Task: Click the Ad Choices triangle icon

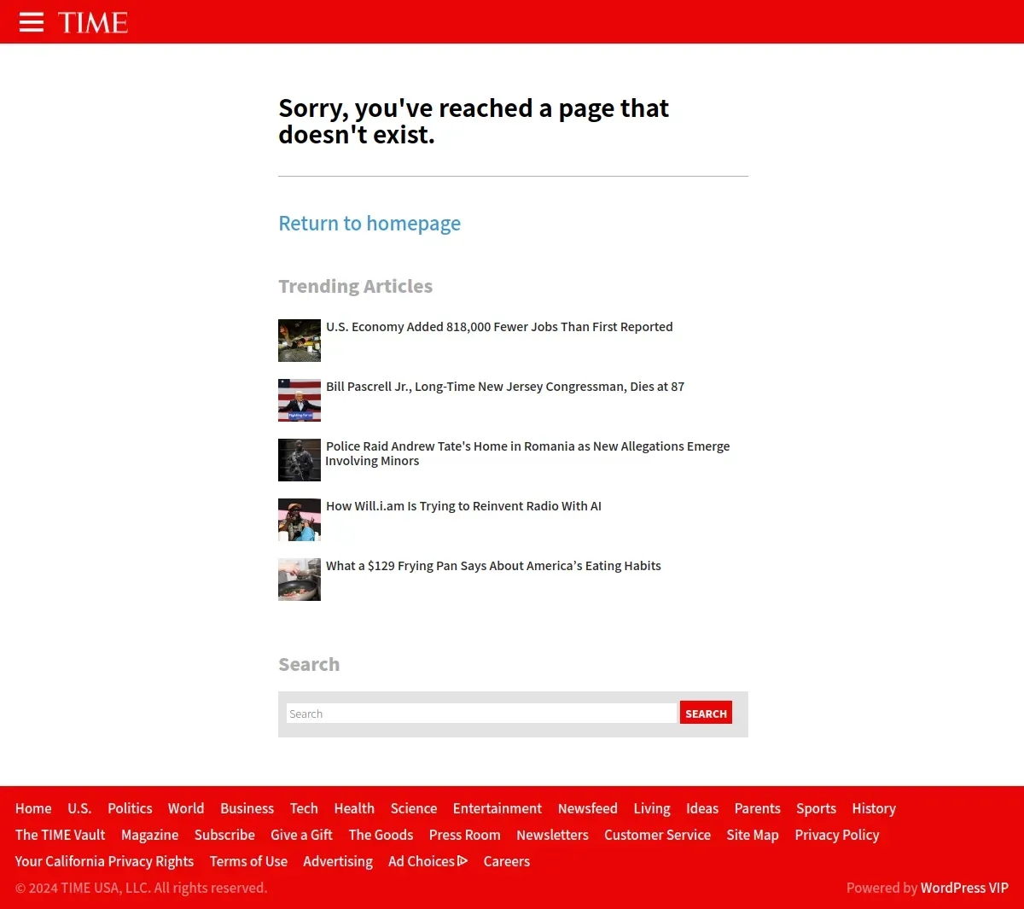Action: [x=463, y=861]
